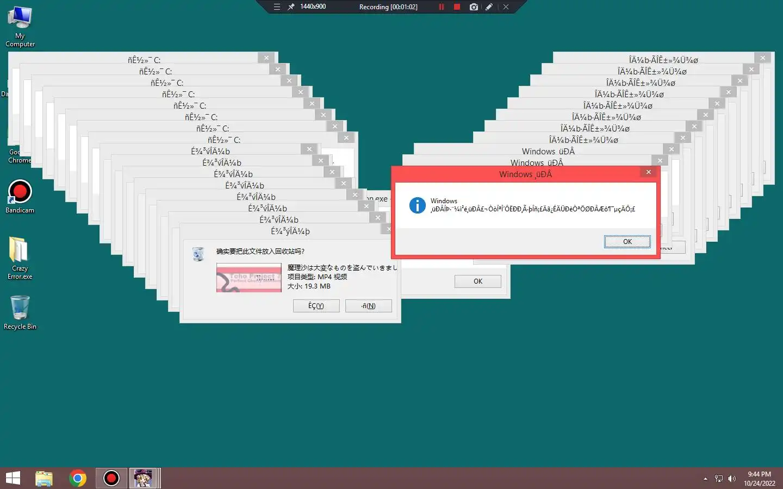
Task: Open Bandicam recording bar hamburger menu
Action: tap(277, 7)
